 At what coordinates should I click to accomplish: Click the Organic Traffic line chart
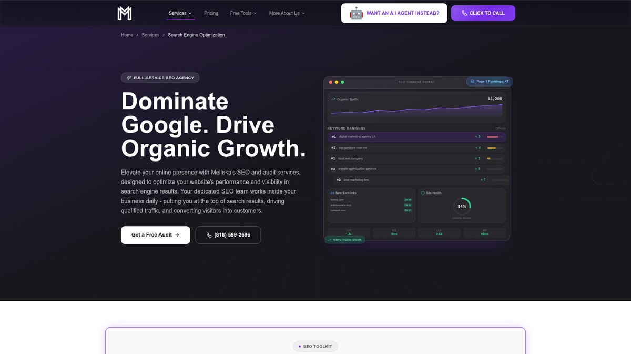click(x=416, y=112)
